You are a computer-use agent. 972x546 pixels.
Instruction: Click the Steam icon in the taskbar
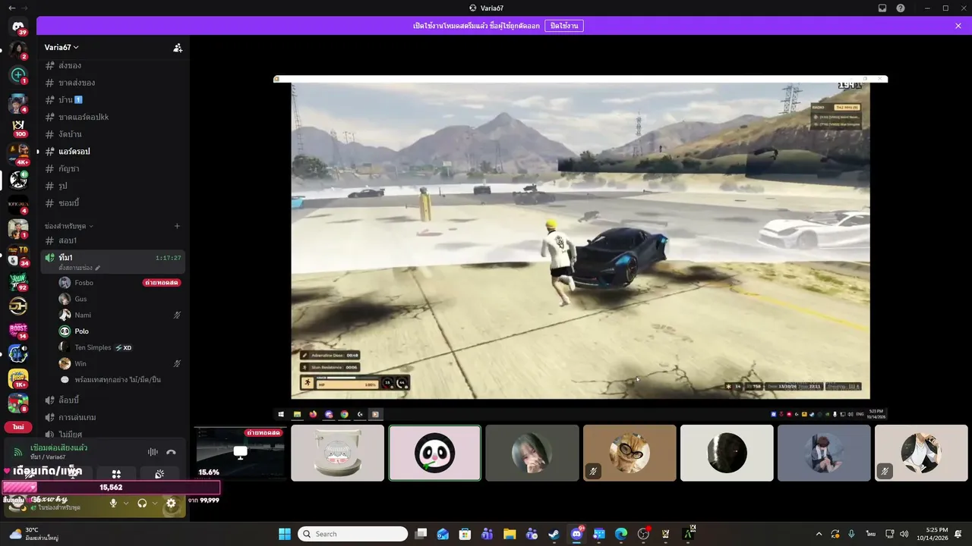[554, 534]
